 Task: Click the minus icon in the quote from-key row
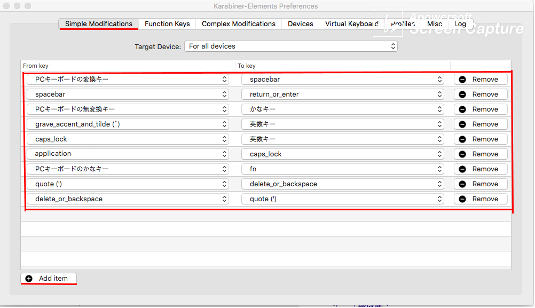pos(462,184)
